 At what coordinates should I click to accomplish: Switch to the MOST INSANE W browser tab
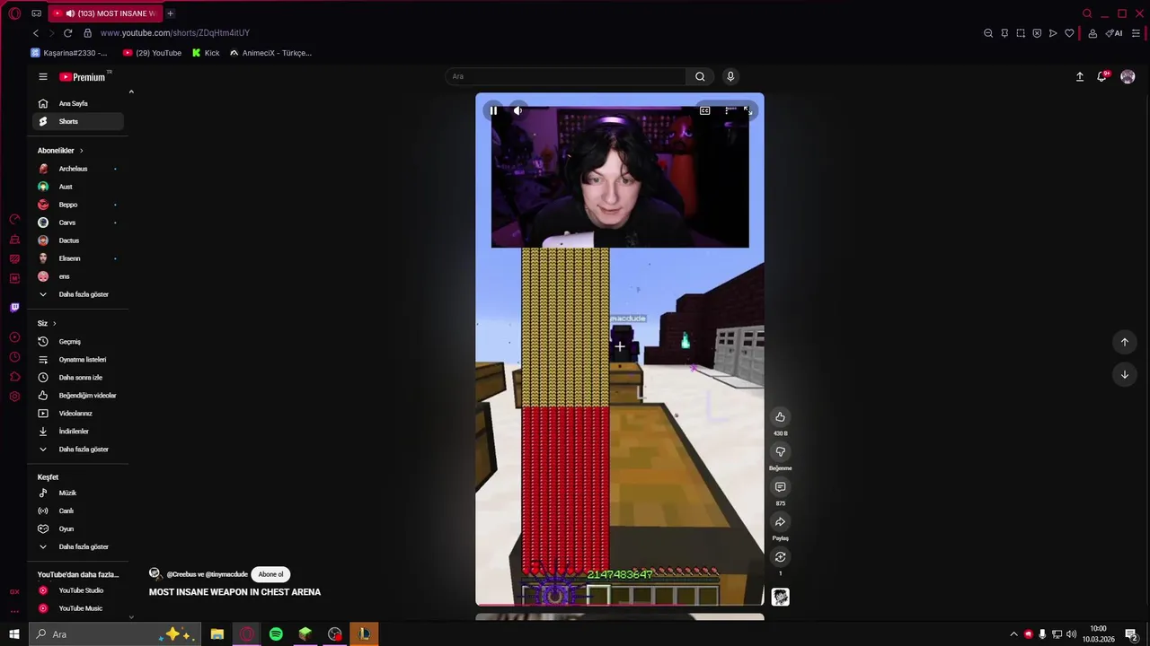pos(105,13)
